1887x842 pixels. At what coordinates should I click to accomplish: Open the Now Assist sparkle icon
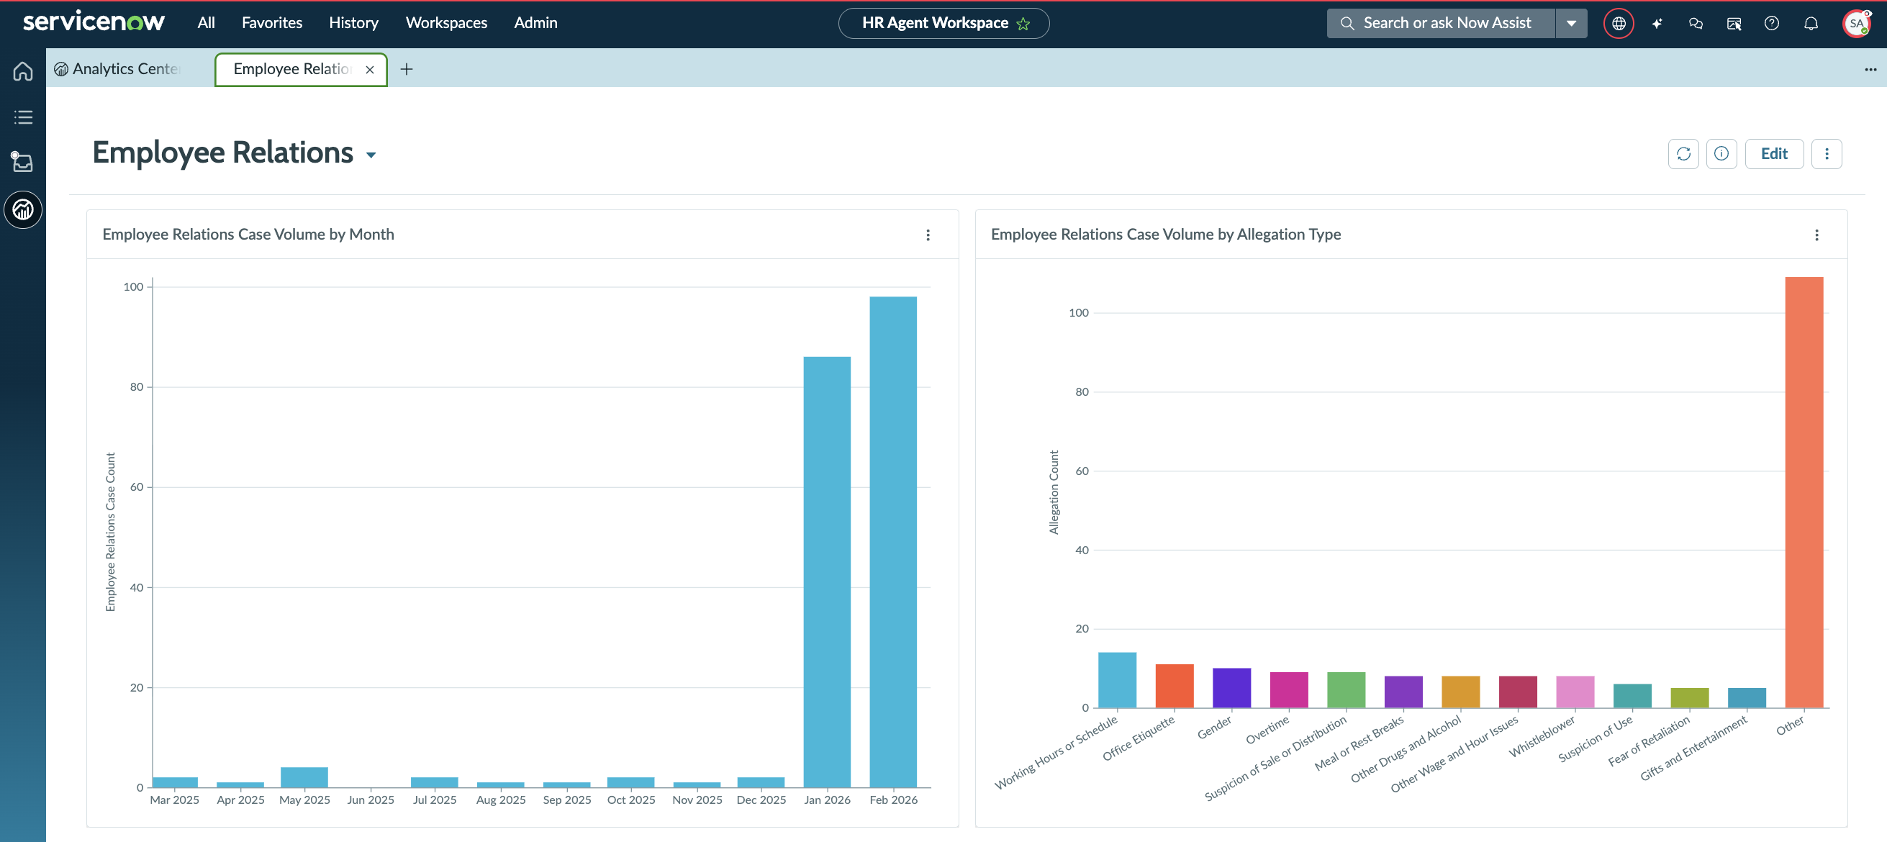pos(1657,24)
